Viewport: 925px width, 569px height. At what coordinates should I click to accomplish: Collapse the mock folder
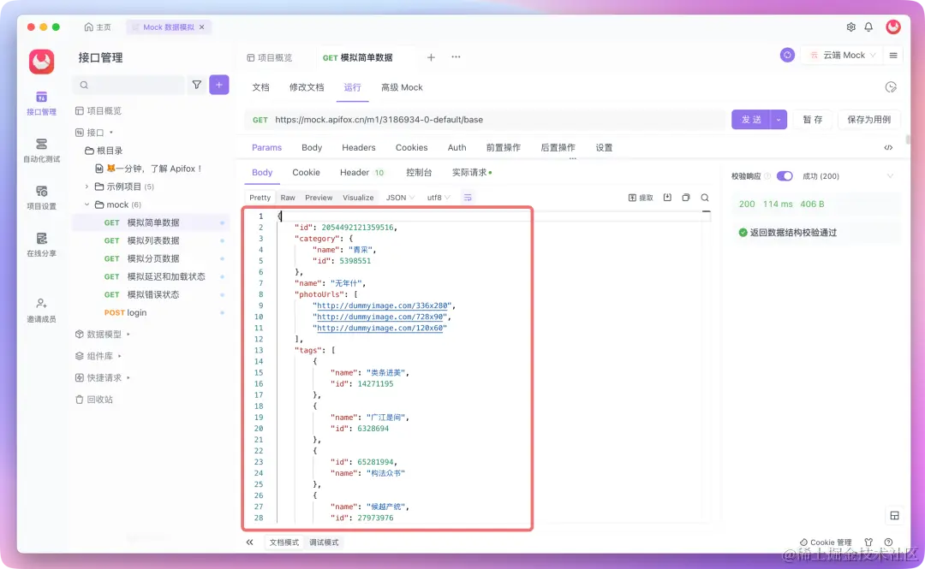87,204
